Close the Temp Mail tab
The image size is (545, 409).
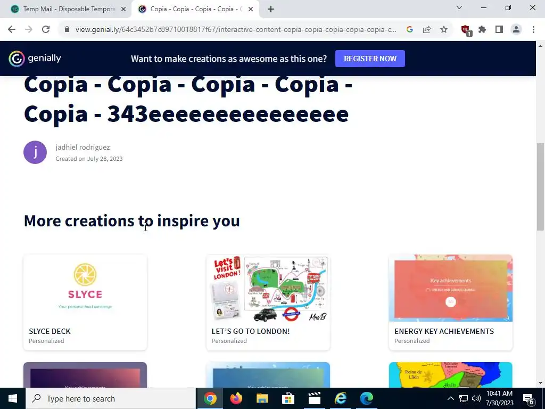[x=123, y=10]
